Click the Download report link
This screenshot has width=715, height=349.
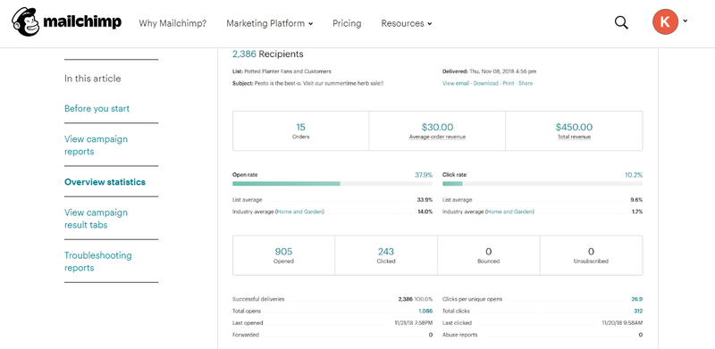[485, 83]
